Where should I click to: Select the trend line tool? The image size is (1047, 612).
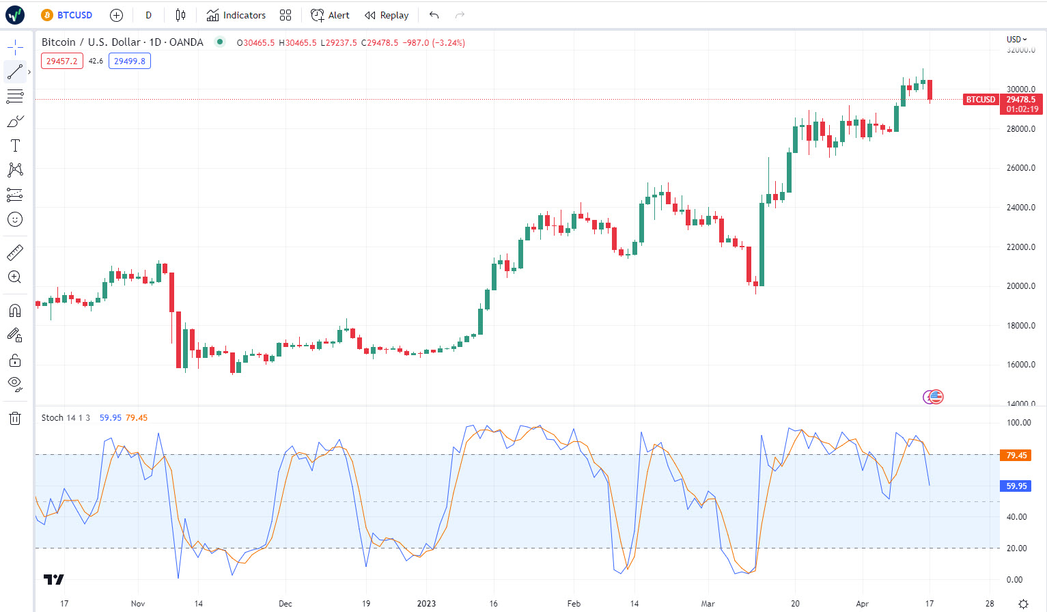(15, 72)
